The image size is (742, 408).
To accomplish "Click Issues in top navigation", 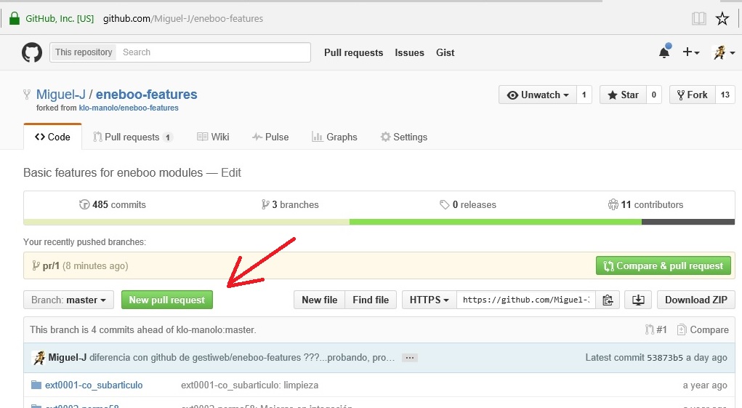I will tap(409, 52).
